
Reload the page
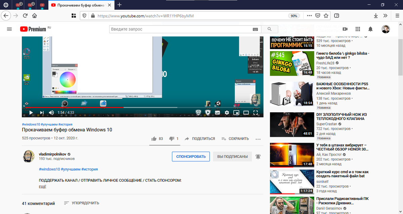coord(25,16)
